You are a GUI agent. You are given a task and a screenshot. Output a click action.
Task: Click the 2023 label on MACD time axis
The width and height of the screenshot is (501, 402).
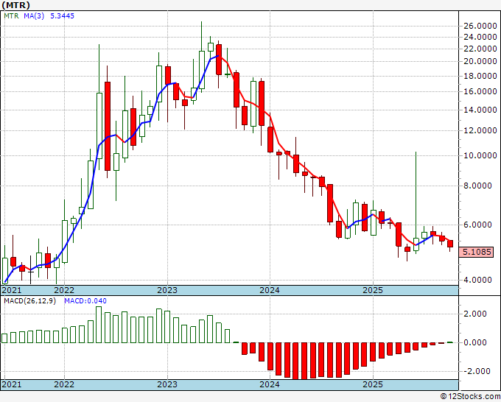167,384
